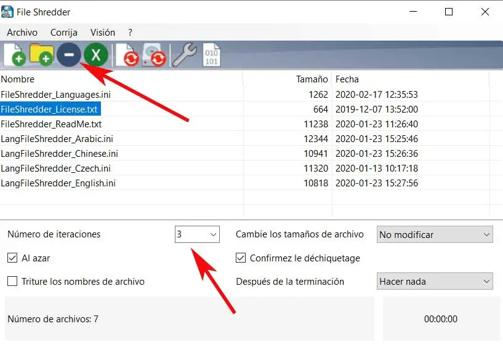This screenshot has width=503, height=345.
Task: Click date 2020-01-13 10:17:18
Action: pyautogui.click(x=377, y=168)
